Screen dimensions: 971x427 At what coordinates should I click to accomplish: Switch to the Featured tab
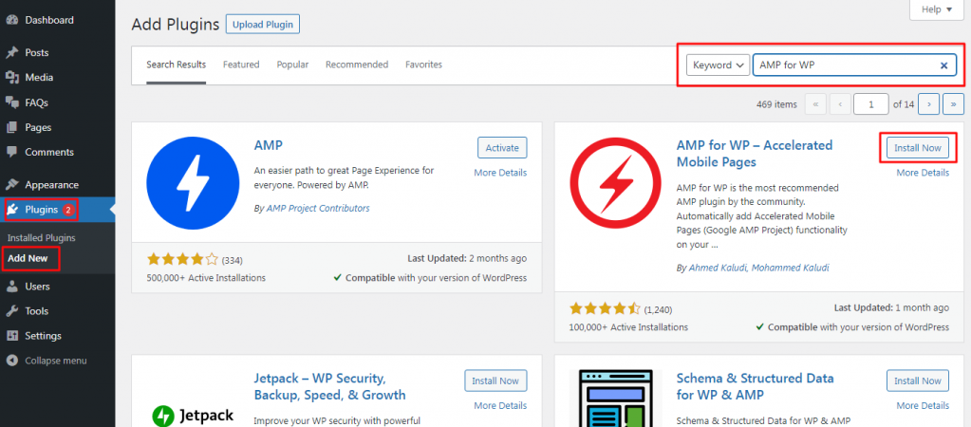[241, 65]
